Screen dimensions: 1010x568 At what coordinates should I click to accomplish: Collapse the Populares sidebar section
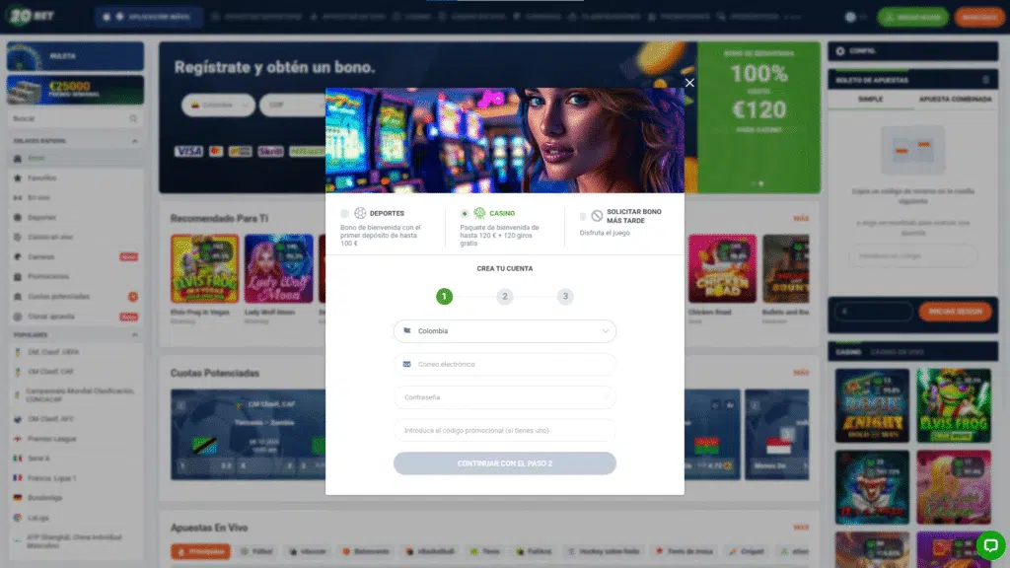134,335
